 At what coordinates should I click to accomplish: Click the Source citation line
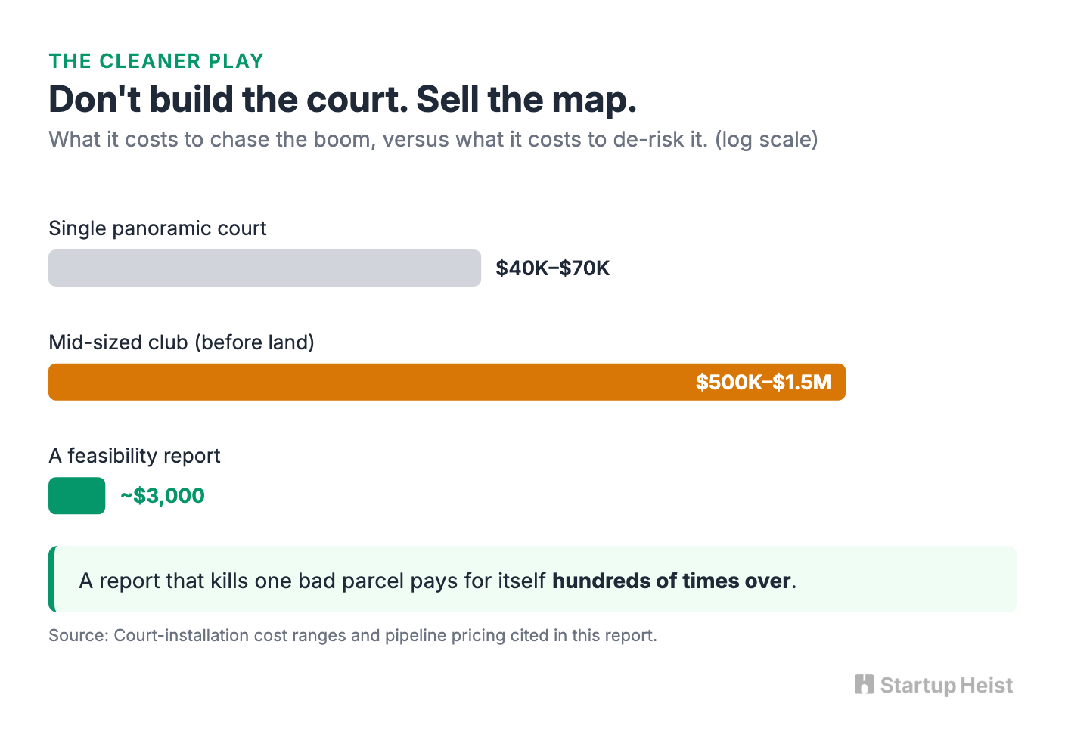353,635
